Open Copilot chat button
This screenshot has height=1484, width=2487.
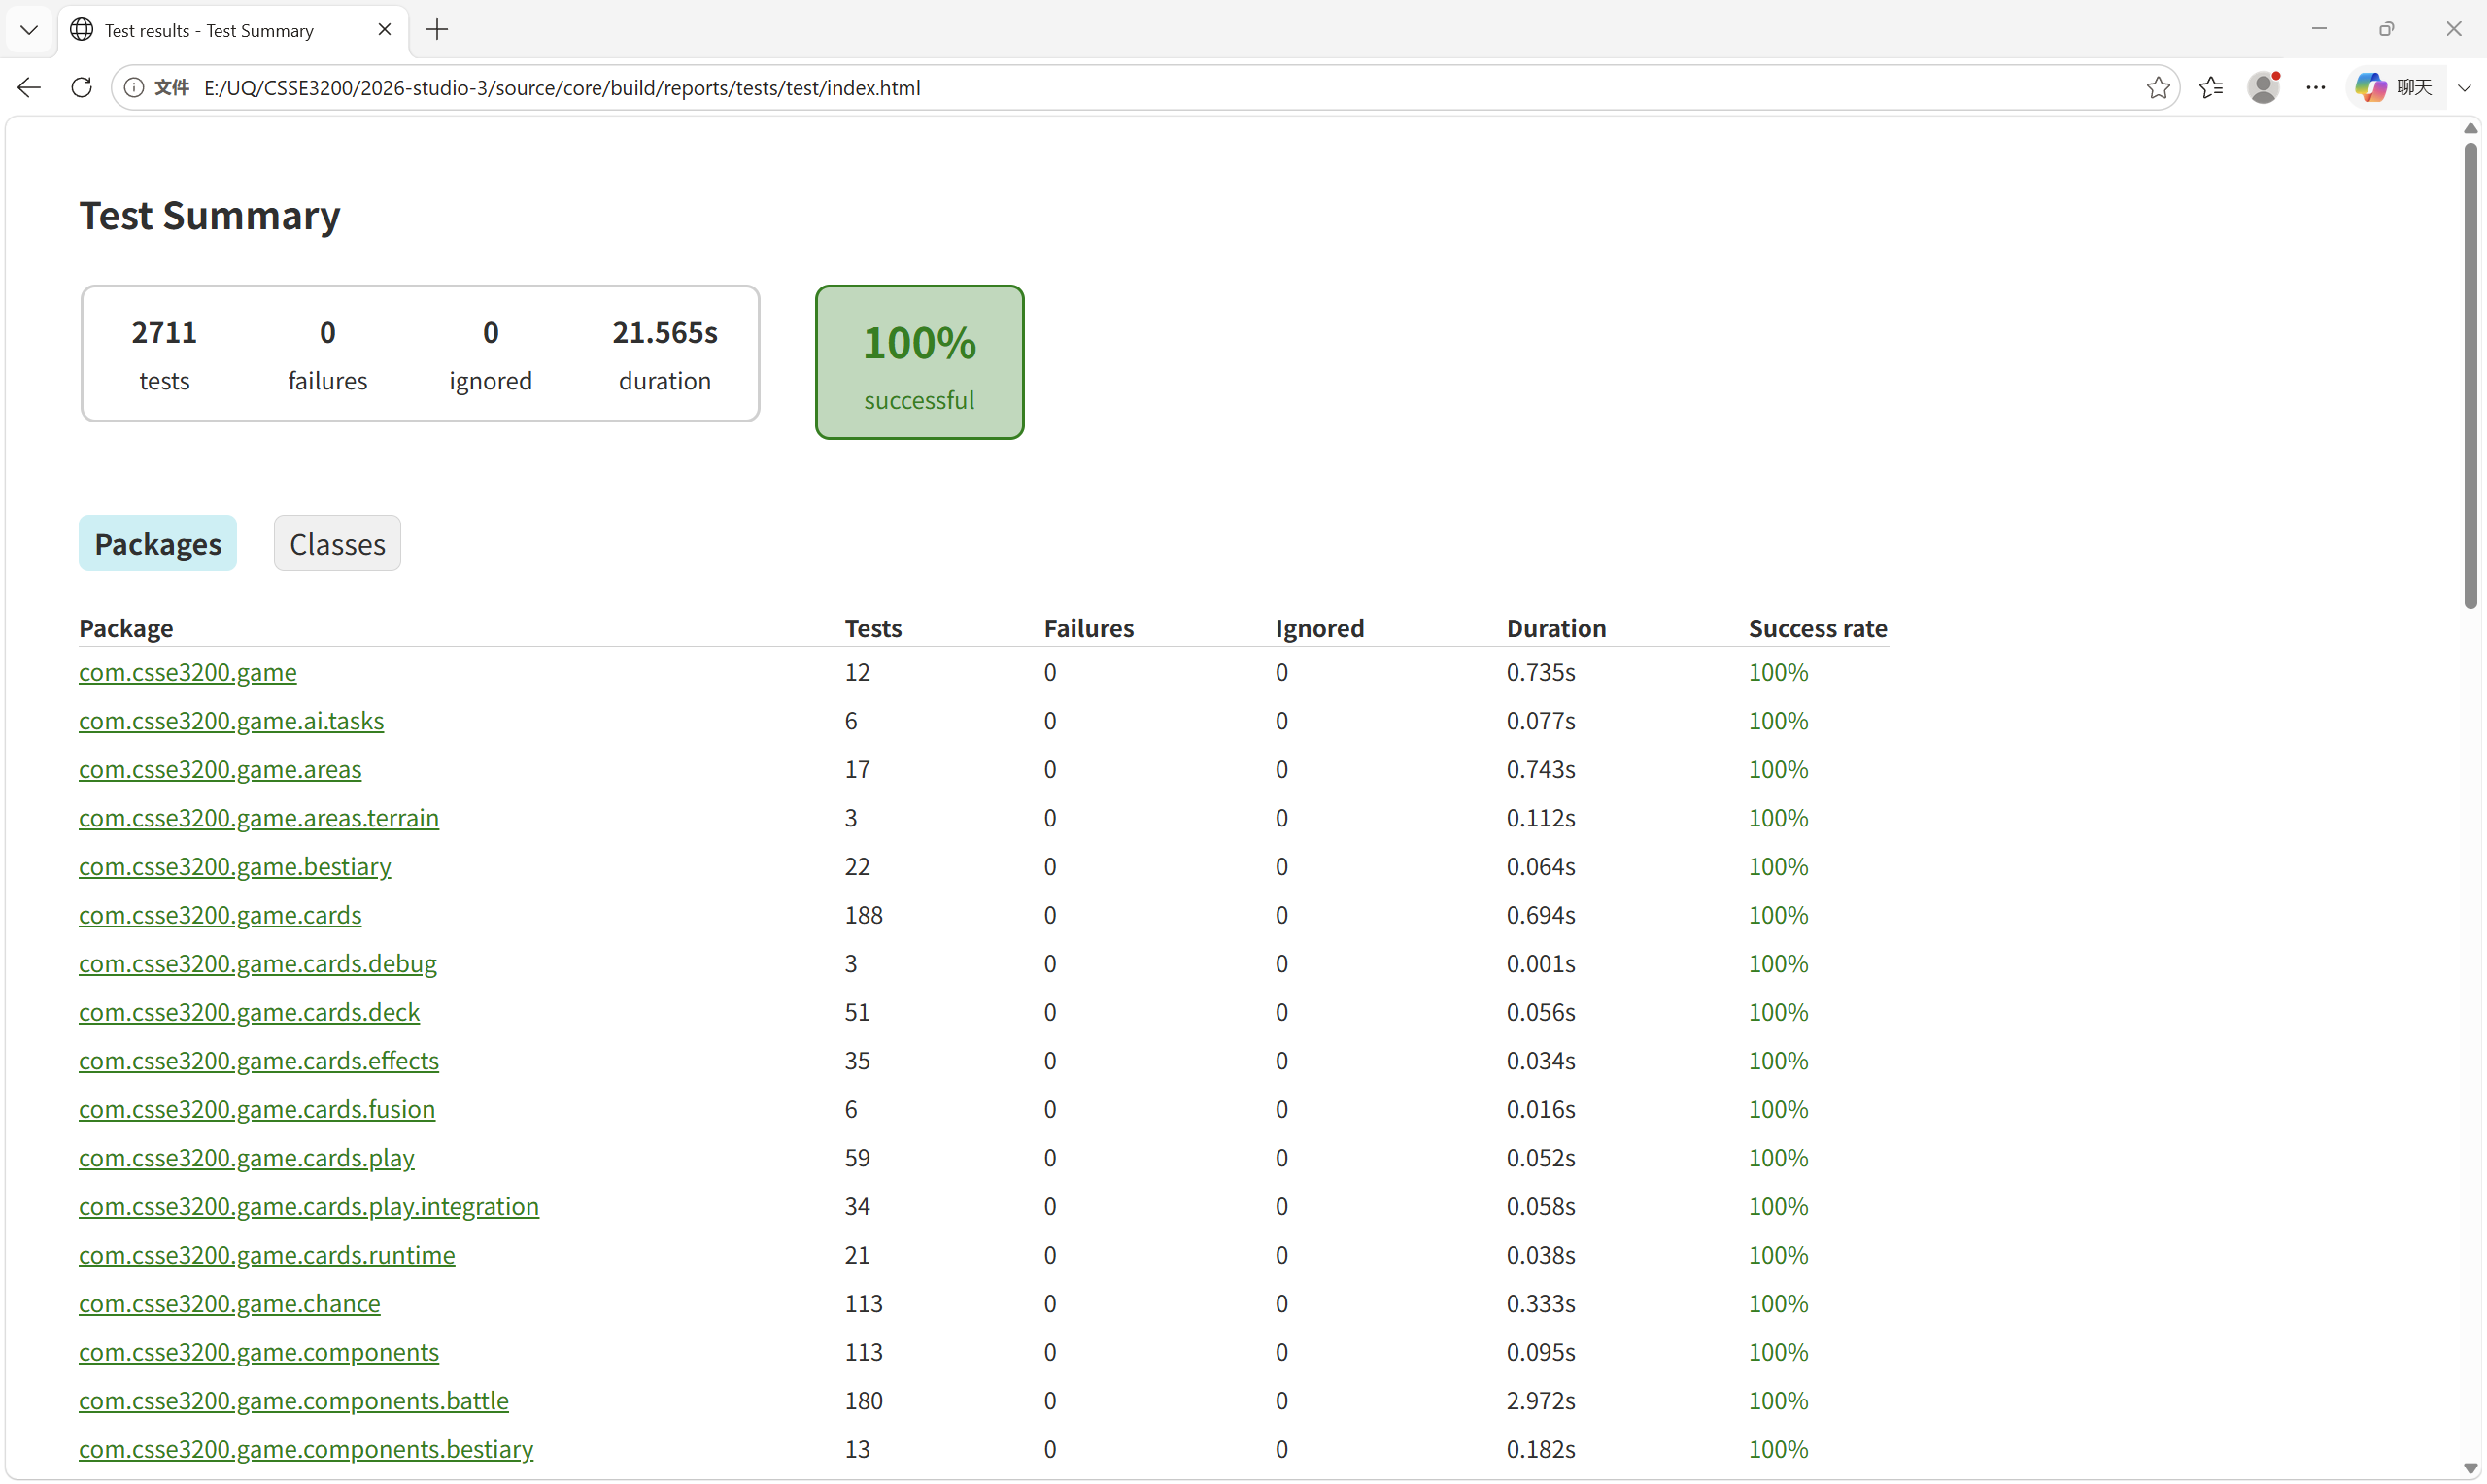[x=2394, y=88]
